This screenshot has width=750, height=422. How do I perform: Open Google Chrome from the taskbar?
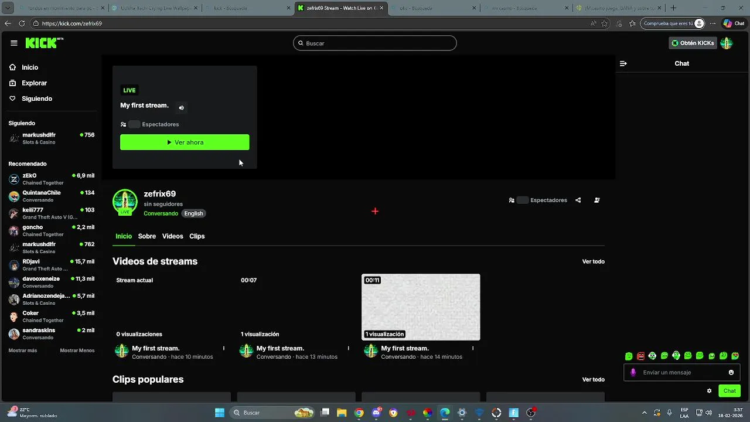[x=359, y=413]
